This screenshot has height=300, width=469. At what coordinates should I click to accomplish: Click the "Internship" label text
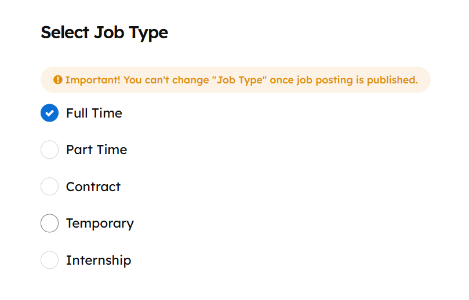click(99, 260)
